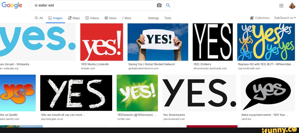Go to the Maps tab
The image size is (299, 133).
[74, 18]
